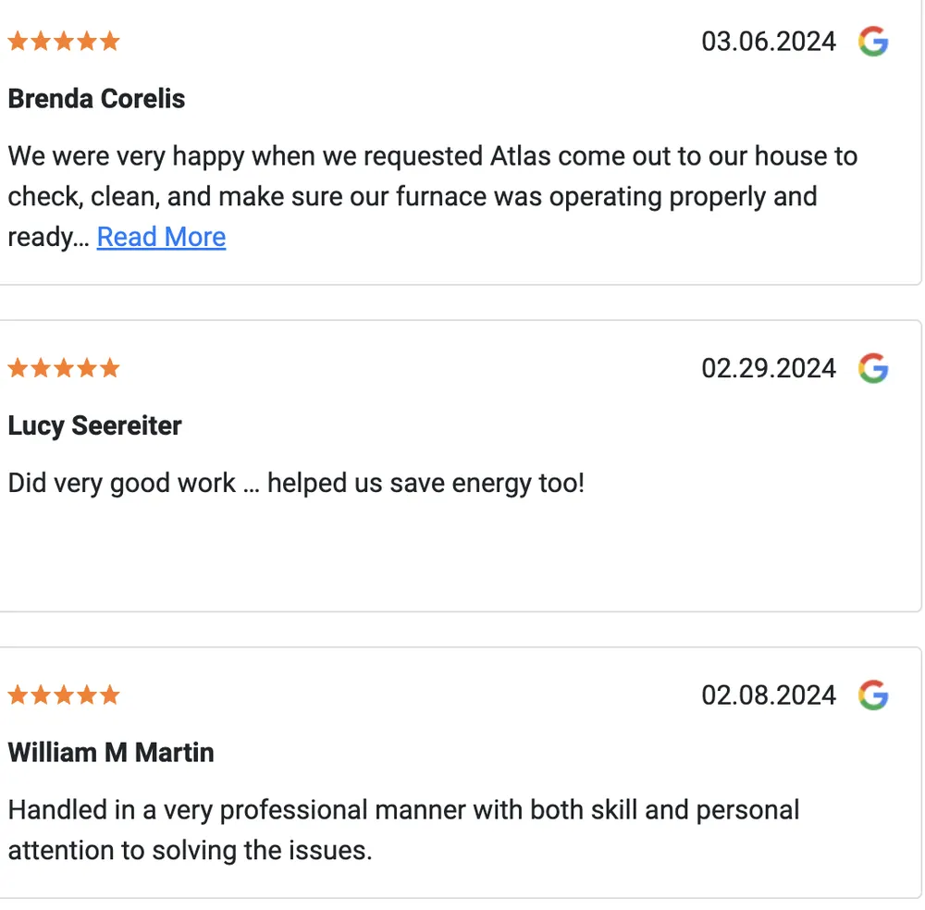Click the Google icon on William M Martin's review

(x=873, y=695)
